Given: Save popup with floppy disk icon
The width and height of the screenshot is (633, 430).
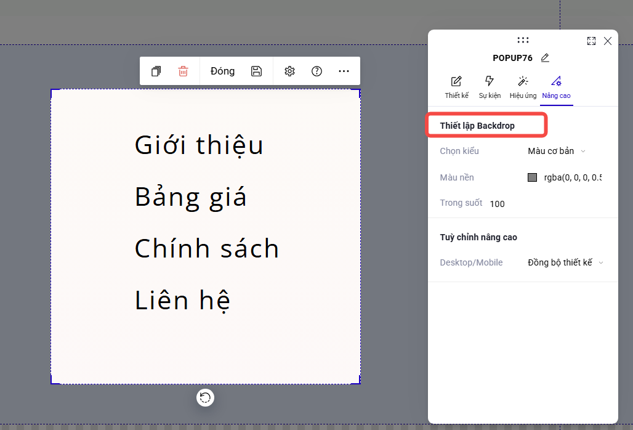Looking at the screenshot, I should pyautogui.click(x=256, y=71).
